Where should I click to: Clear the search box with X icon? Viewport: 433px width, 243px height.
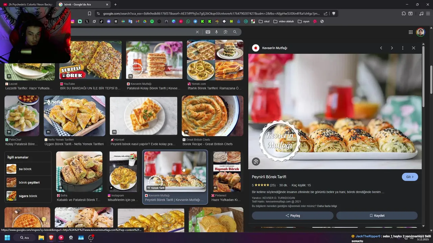(x=197, y=32)
